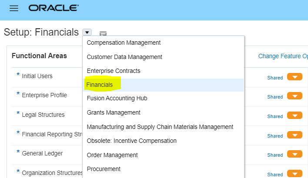Viewport: 308px width, 178px height.
Task: Open Change Feature Opt In link
Action: click(x=283, y=56)
